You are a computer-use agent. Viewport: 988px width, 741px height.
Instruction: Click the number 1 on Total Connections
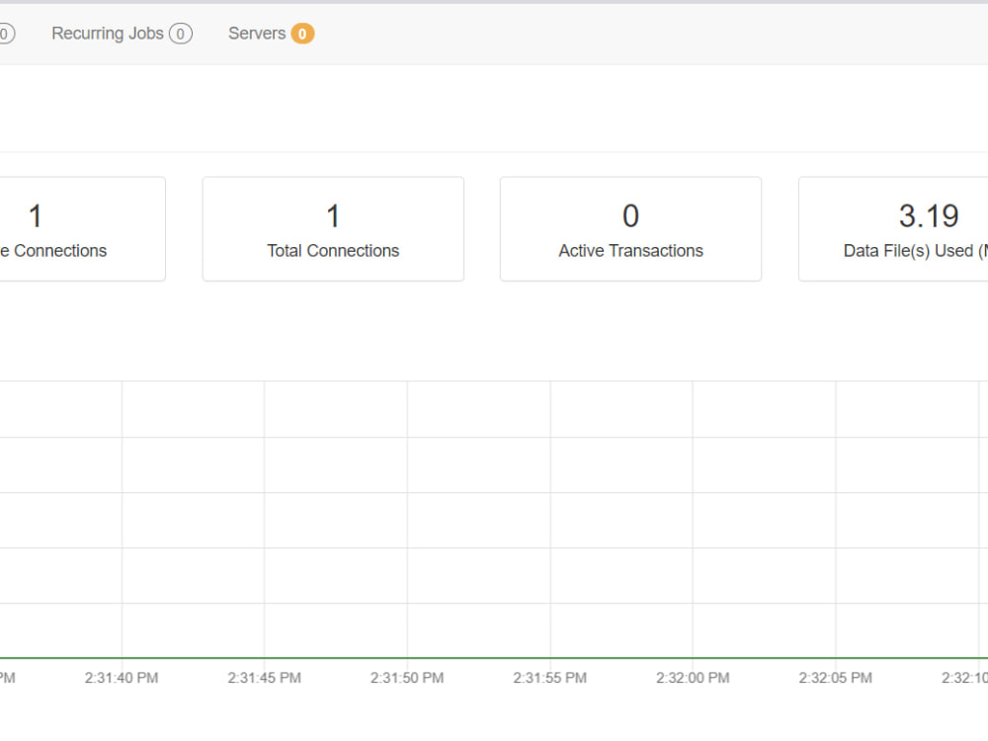(x=333, y=215)
